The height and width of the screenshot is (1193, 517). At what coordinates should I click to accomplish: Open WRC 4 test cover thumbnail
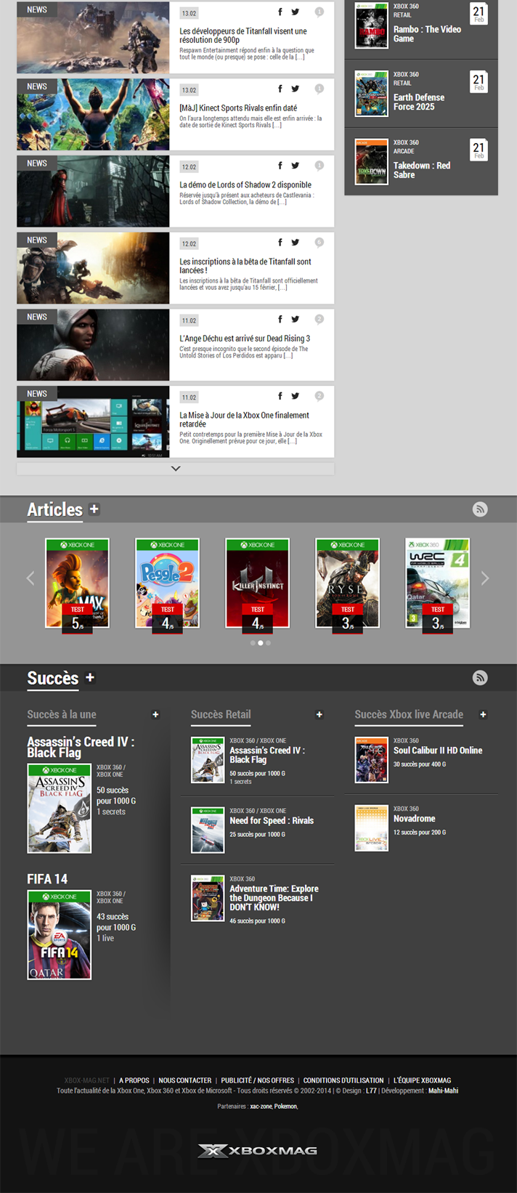click(x=437, y=583)
